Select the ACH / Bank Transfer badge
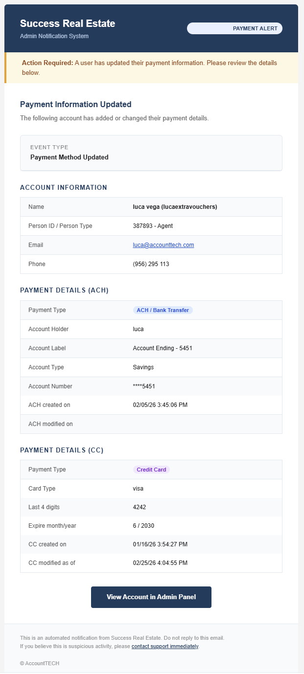This screenshot has height=674, width=304. (163, 310)
